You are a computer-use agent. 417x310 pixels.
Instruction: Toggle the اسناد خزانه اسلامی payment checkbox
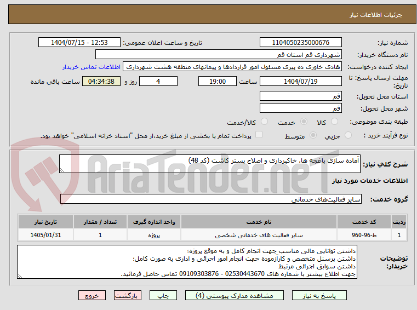coord(259,135)
